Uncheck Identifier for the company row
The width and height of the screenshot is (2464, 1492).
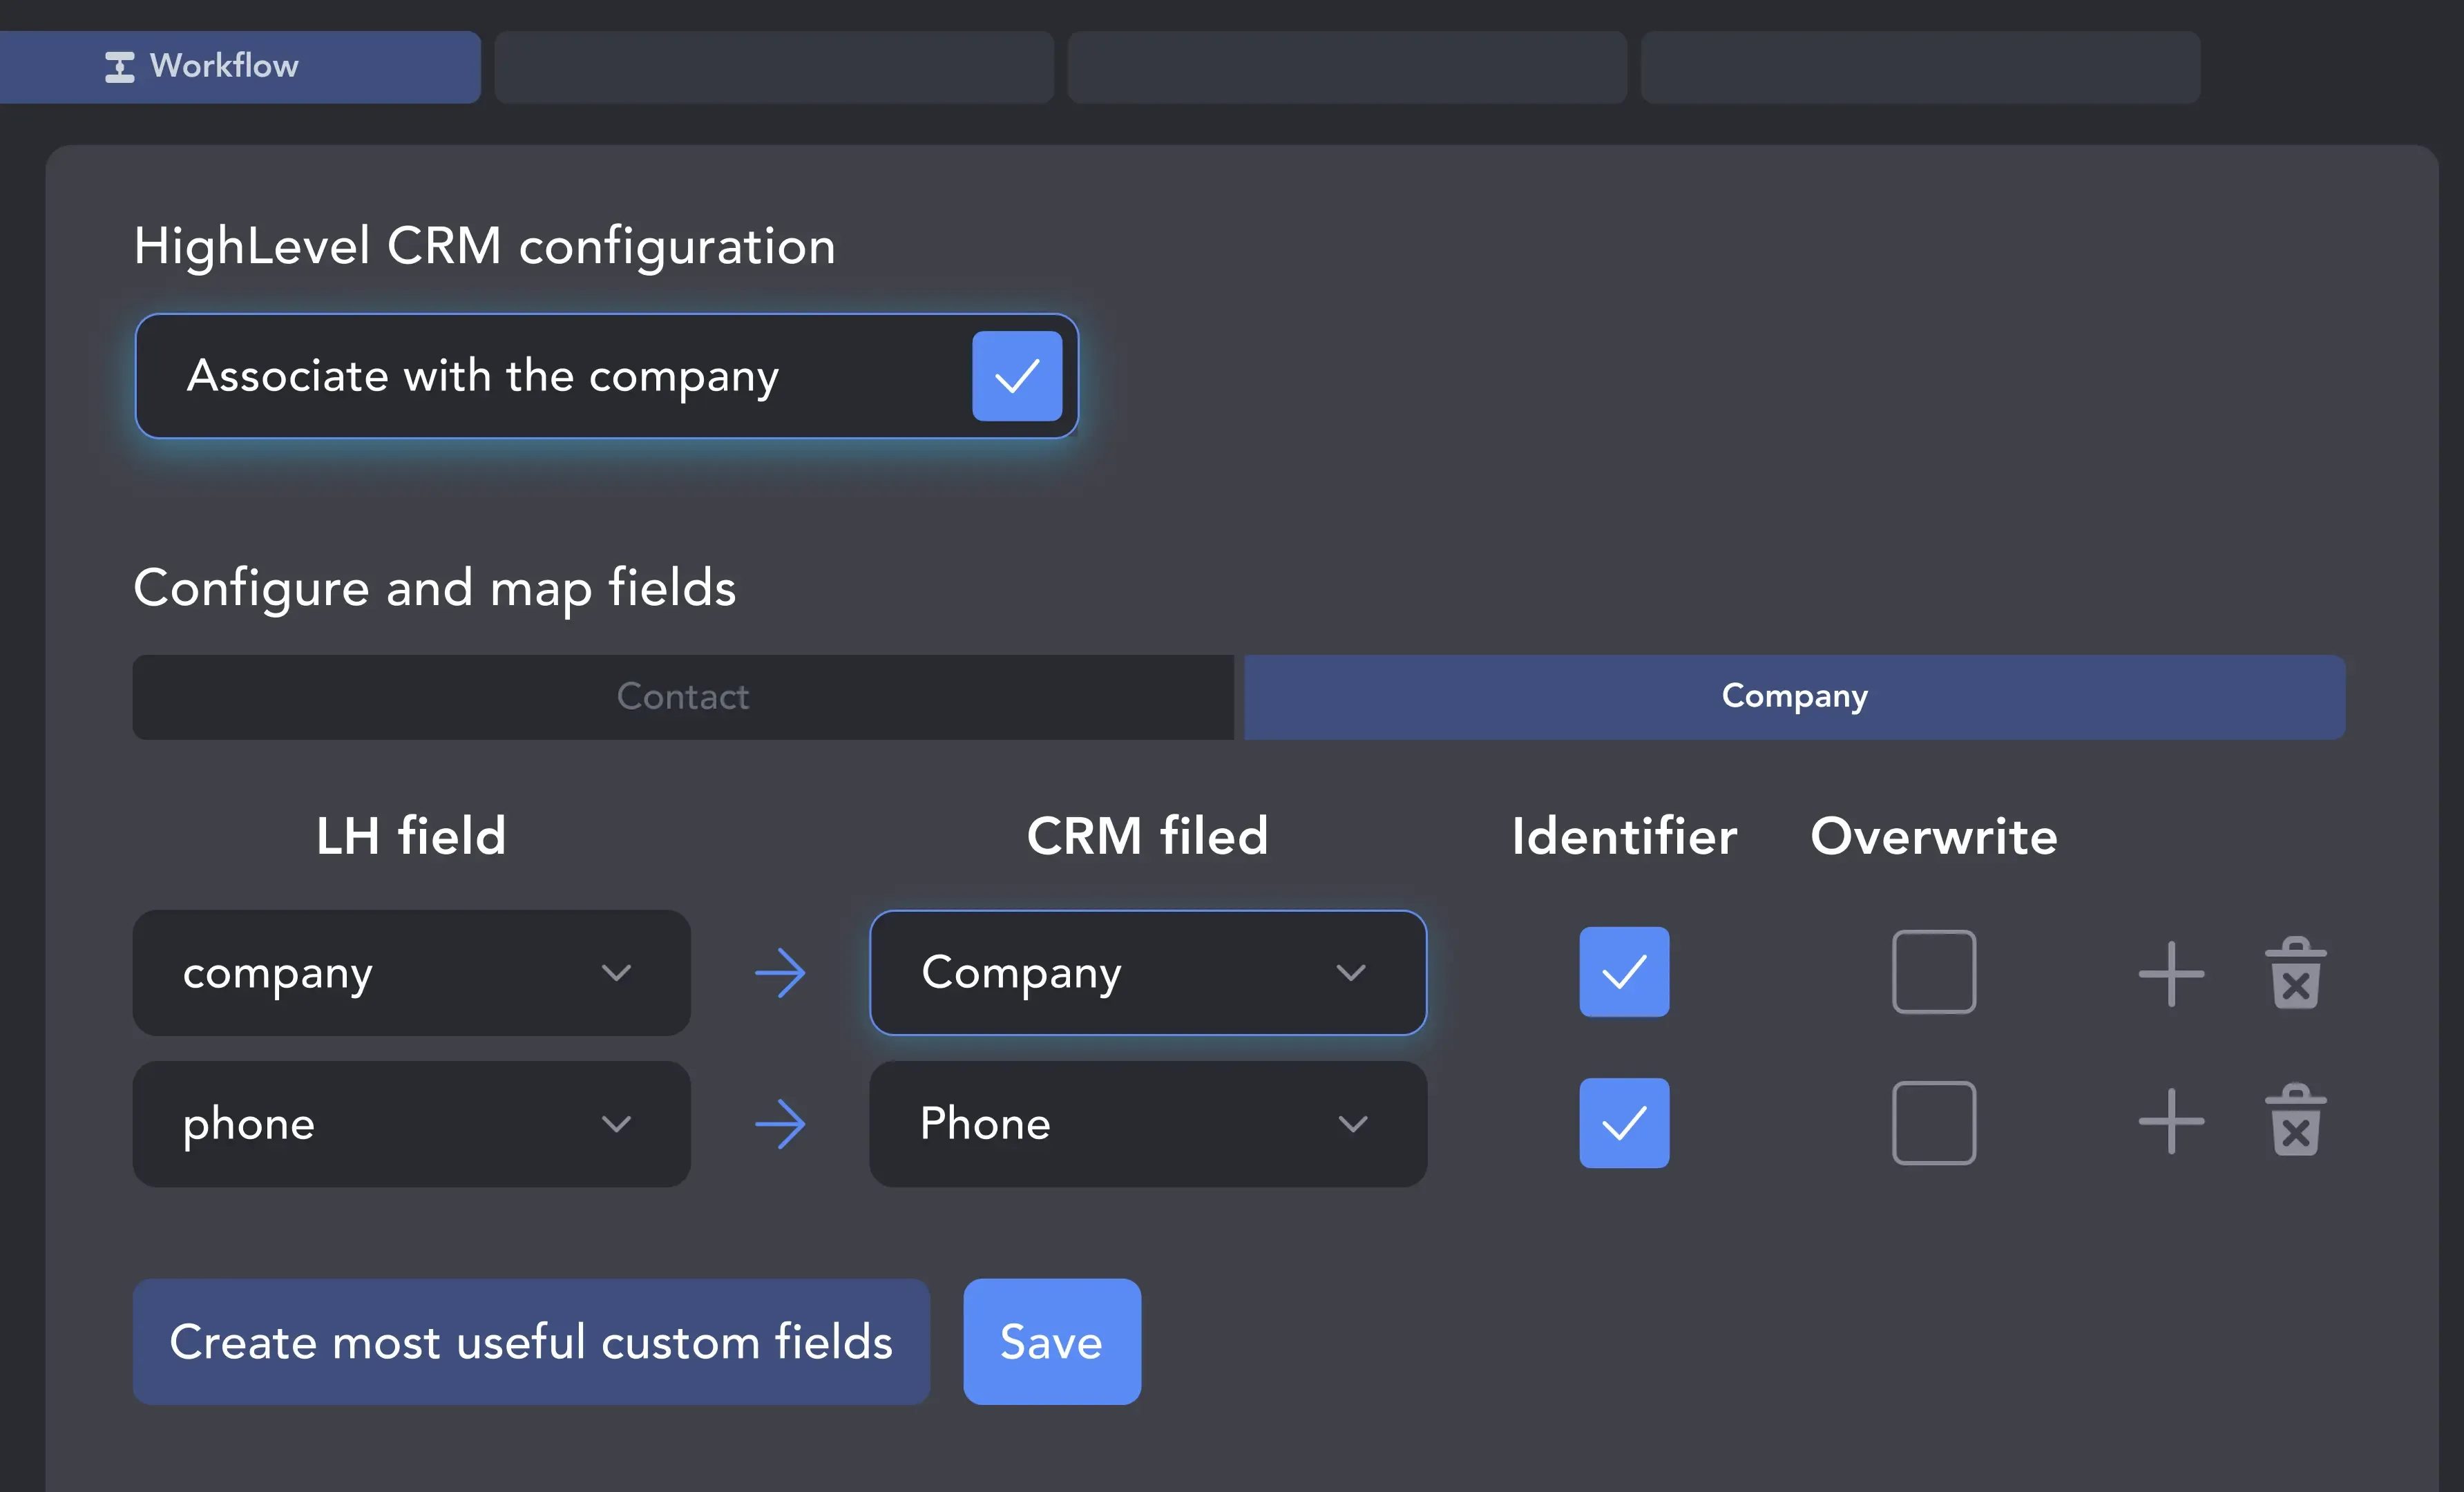(x=1624, y=972)
